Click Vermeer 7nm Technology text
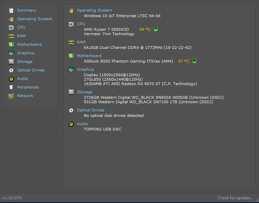Screen dimensions: 259x203 coord(109,34)
